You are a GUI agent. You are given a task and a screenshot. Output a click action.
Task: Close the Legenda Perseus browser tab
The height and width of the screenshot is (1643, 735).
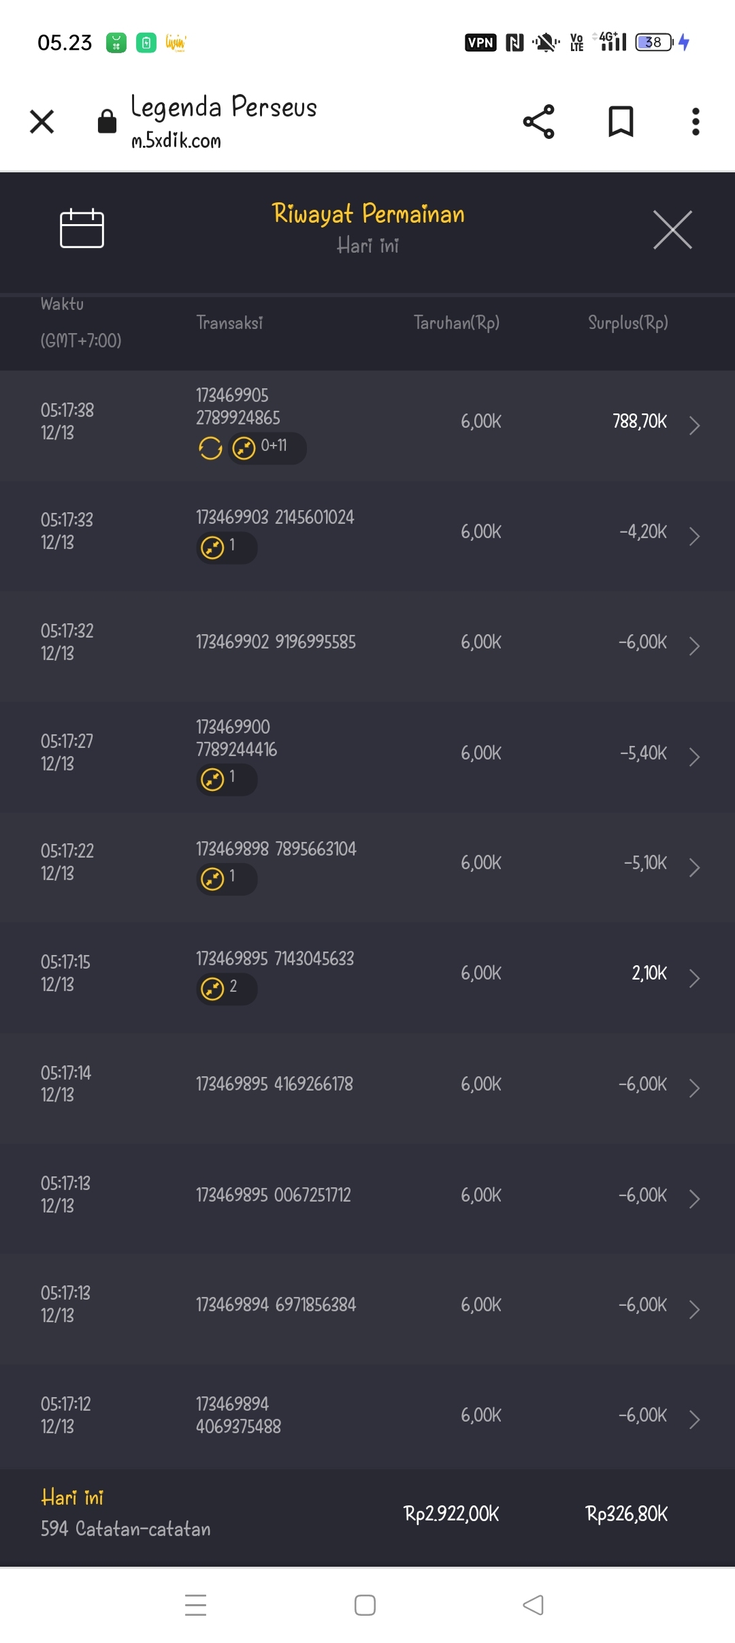pyautogui.click(x=42, y=122)
